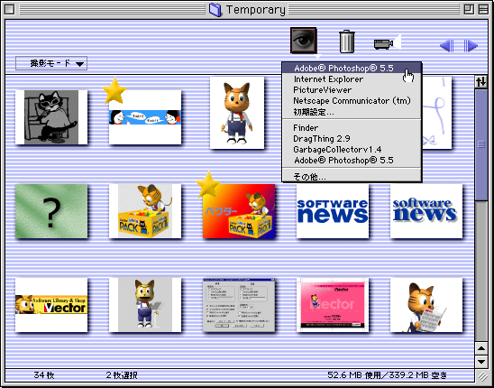Select GarbageCollector v1.4 in the menu
Screen dimensions: 494x388
click(352, 150)
